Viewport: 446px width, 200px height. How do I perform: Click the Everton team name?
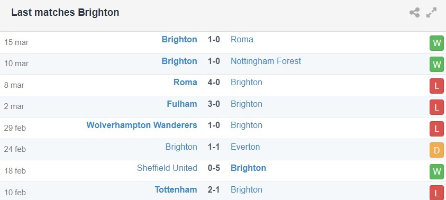(245, 147)
